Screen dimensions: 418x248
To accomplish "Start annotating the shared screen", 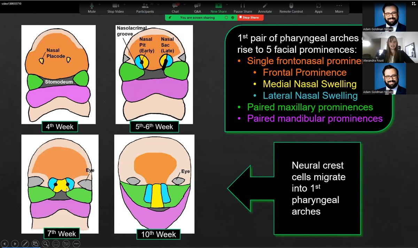I will (x=265, y=7).
